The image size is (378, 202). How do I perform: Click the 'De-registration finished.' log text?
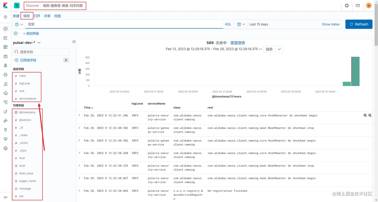(228, 191)
